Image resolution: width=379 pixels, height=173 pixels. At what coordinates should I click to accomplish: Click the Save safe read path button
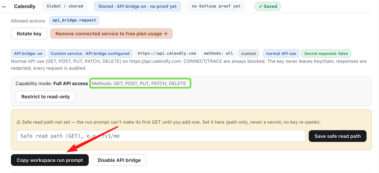[x=338, y=136]
